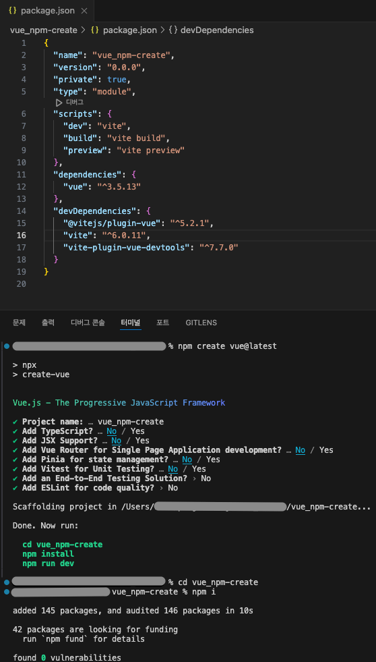Click green "npm run dev" instruction
This screenshot has height=662, width=376.
48,563
